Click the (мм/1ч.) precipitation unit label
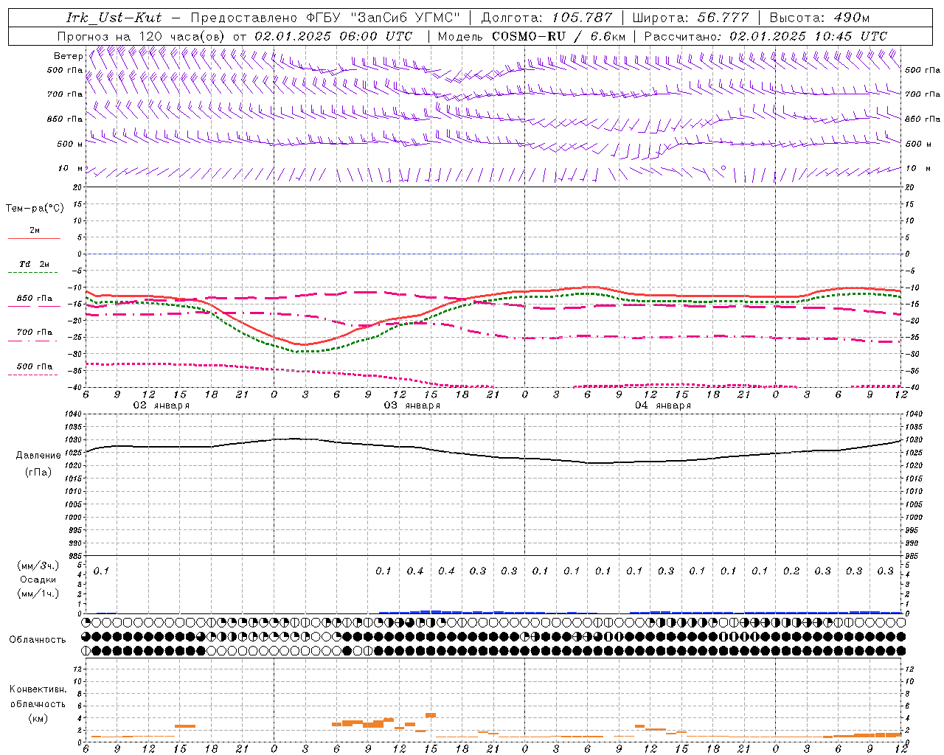 [38, 594]
